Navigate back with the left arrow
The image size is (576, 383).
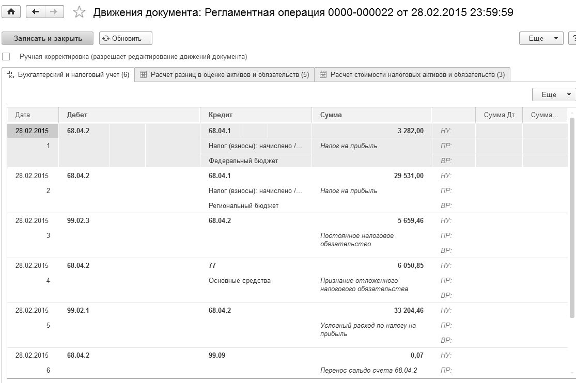click(36, 12)
